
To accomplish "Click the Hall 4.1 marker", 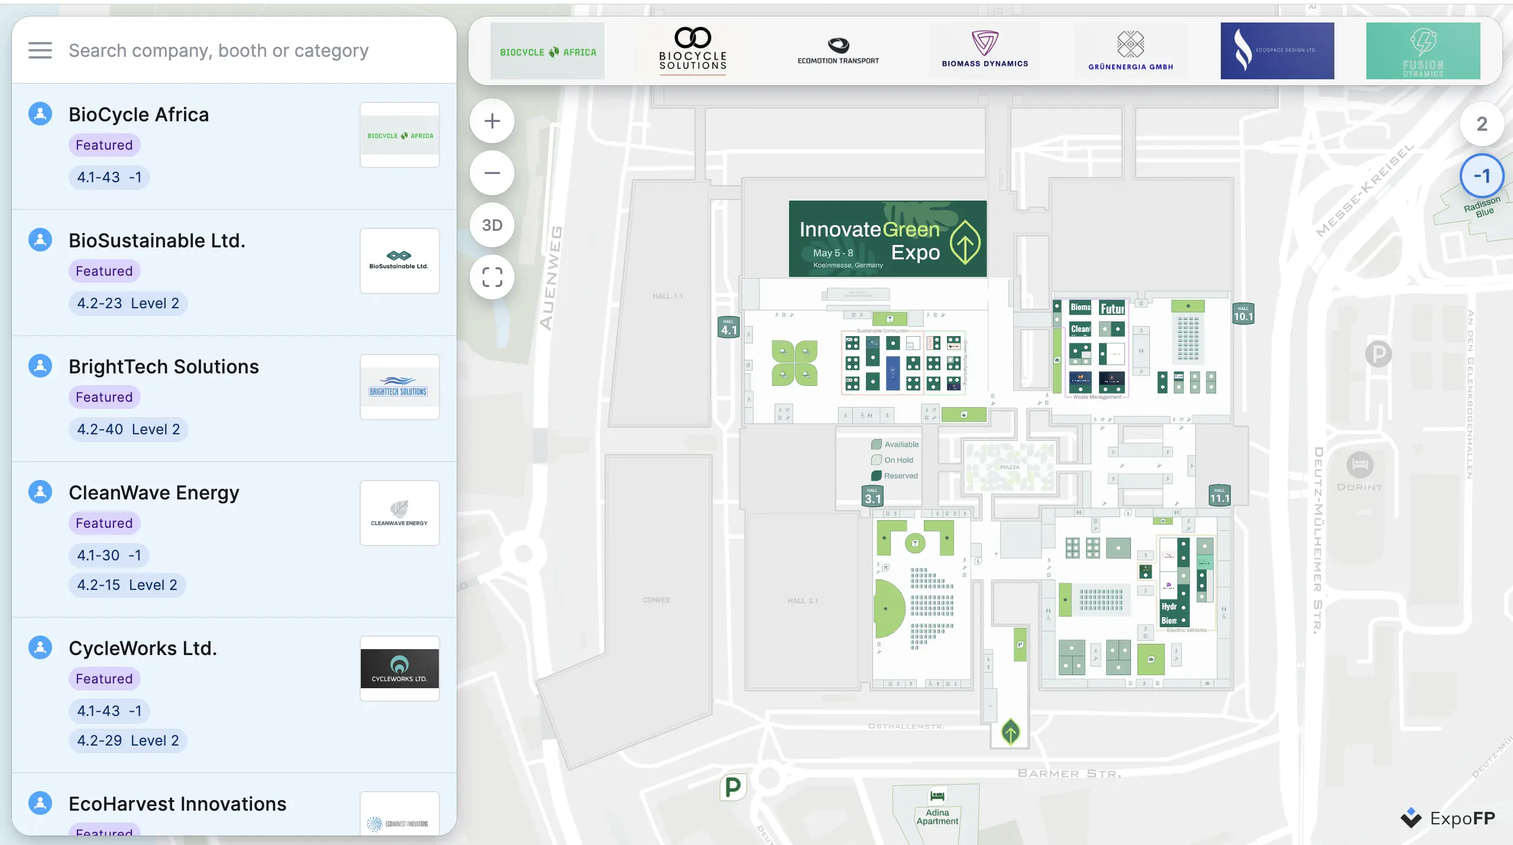I will pyautogui.click(x=729, y=327).
